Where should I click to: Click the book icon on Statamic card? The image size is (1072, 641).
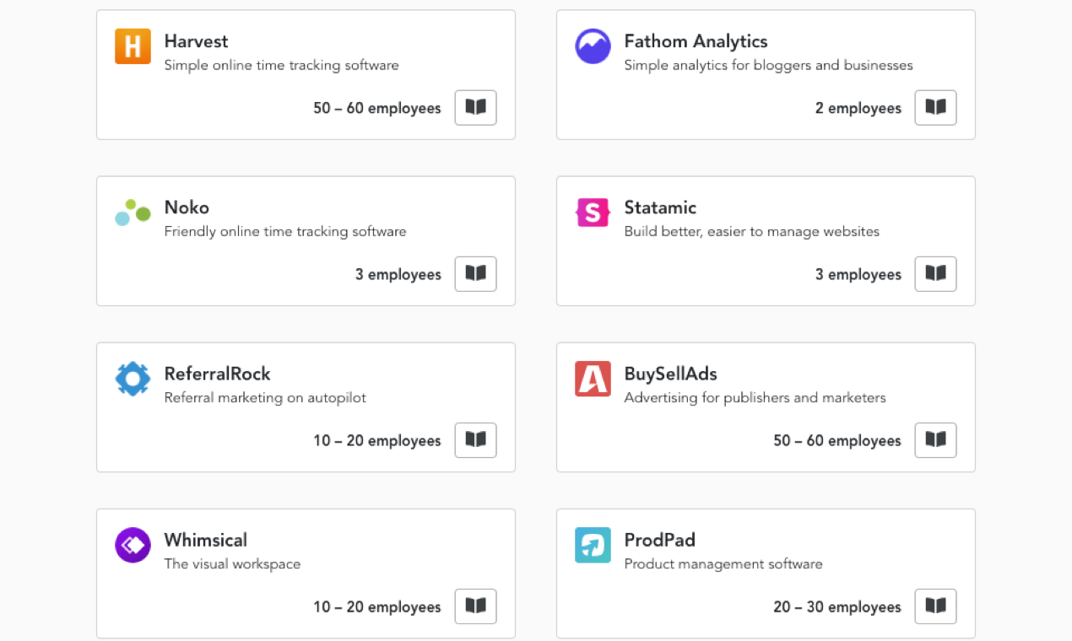pos(935,273)
